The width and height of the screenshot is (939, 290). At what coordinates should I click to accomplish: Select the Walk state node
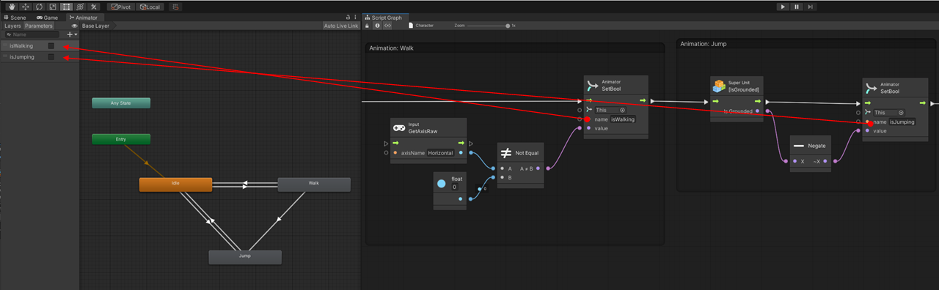coord(314,185)
